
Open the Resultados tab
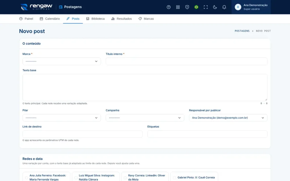click(x=121, y=19)
